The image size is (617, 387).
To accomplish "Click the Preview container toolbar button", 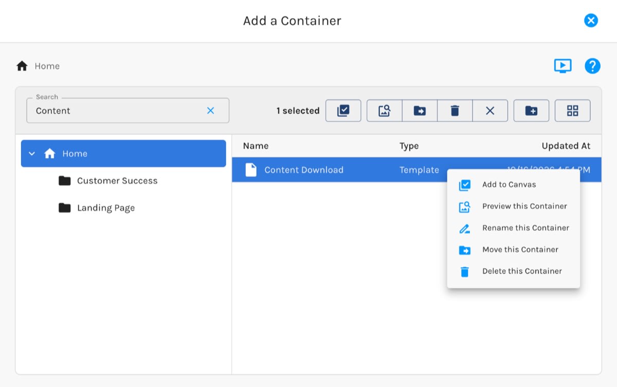I will click(x=385, y=111).
